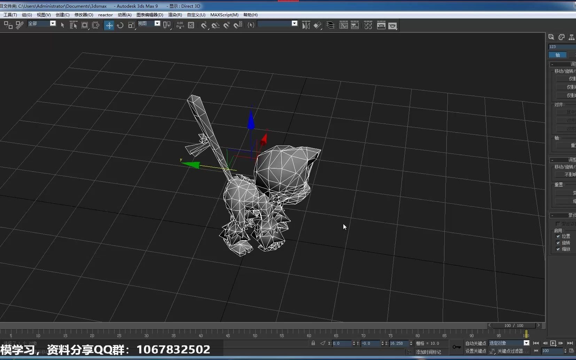Open the 修改器(O) menu
Image resolution: width=576 pixels, height=360 pixels.
tap(84, 15)
